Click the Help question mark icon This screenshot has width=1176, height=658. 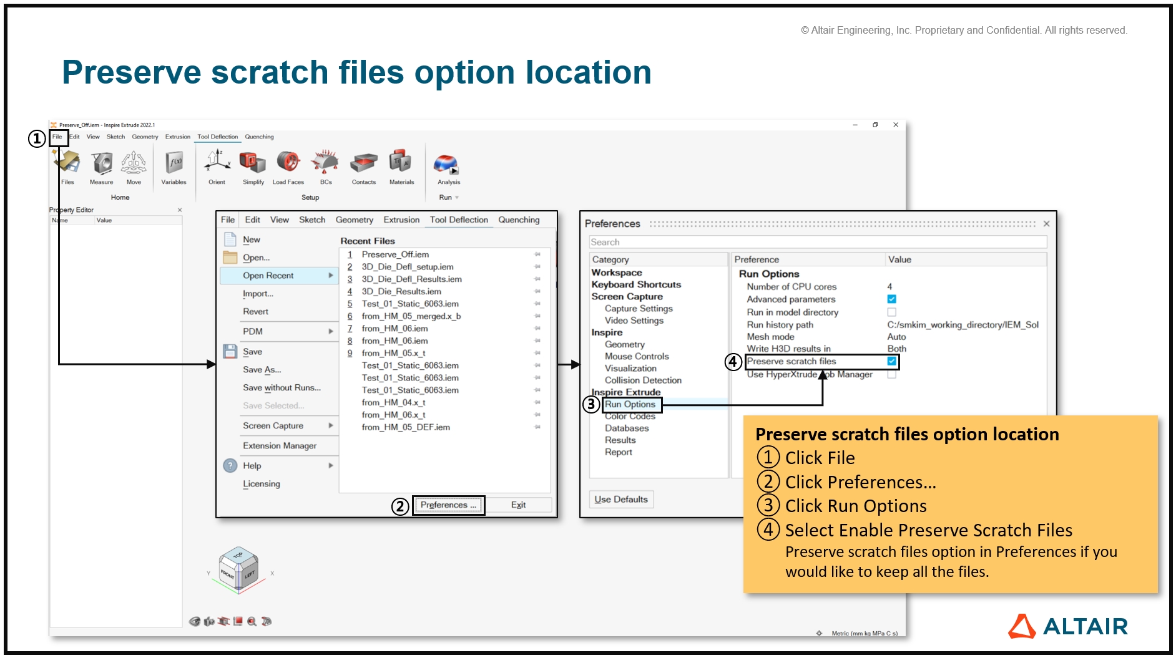[x=230, y=465]
